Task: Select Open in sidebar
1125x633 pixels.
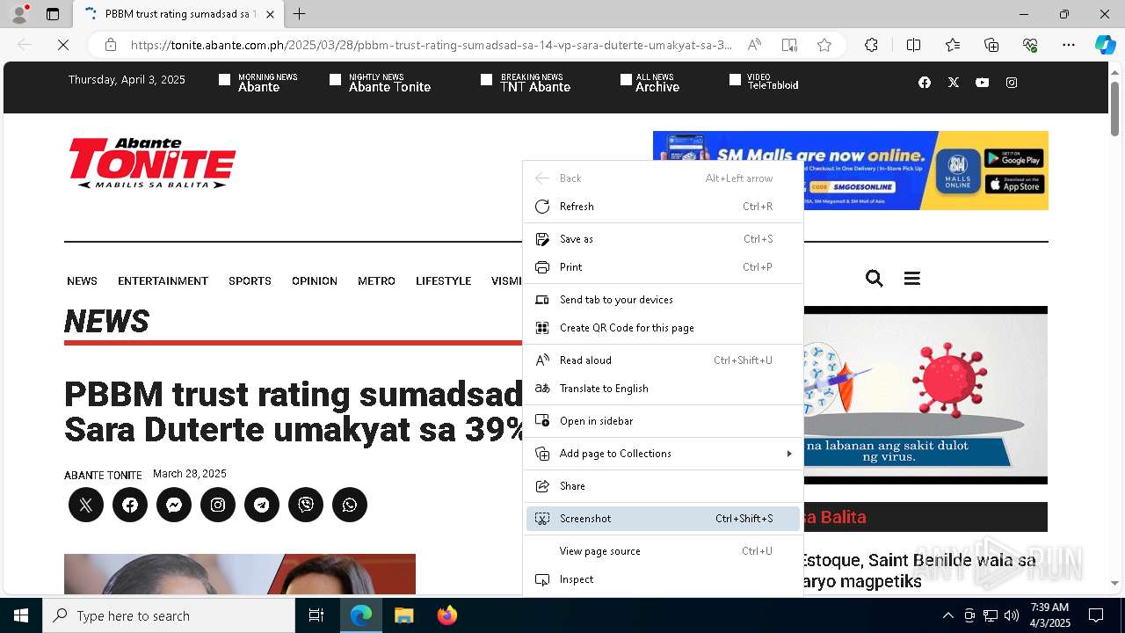Action: click(663, 421)
